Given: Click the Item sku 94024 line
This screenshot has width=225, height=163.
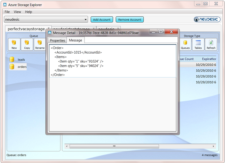Looking at the screenshot, I should pyautogui.click(x=81, y=66).
